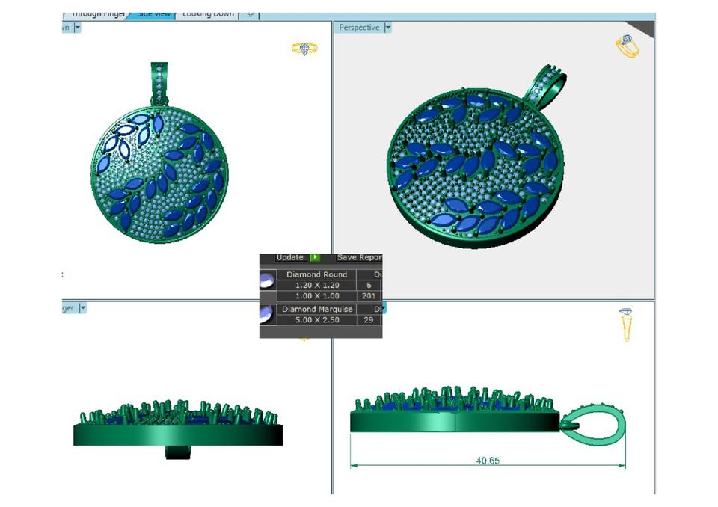Click the Save Report button

point(359,257)
